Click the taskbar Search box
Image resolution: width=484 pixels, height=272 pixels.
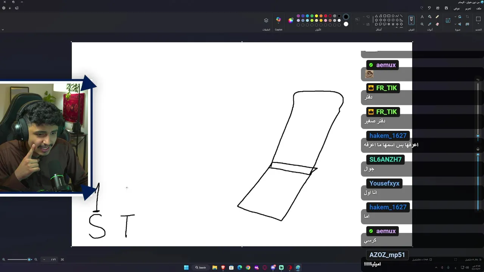click(x=201, y=267)
